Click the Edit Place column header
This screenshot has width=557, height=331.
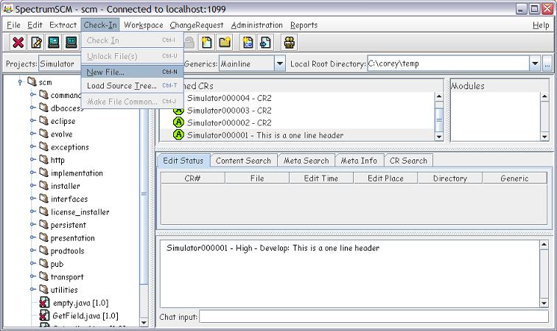point(385,178)
